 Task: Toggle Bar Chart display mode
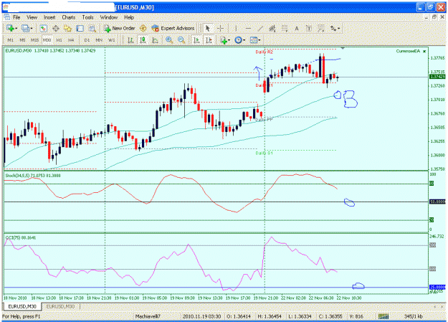pyautogui.click(x=130, y=40)
